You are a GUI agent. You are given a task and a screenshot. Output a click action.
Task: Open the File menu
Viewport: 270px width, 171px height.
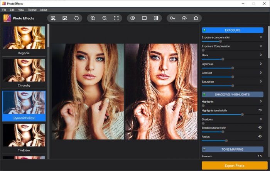point(4,10)
